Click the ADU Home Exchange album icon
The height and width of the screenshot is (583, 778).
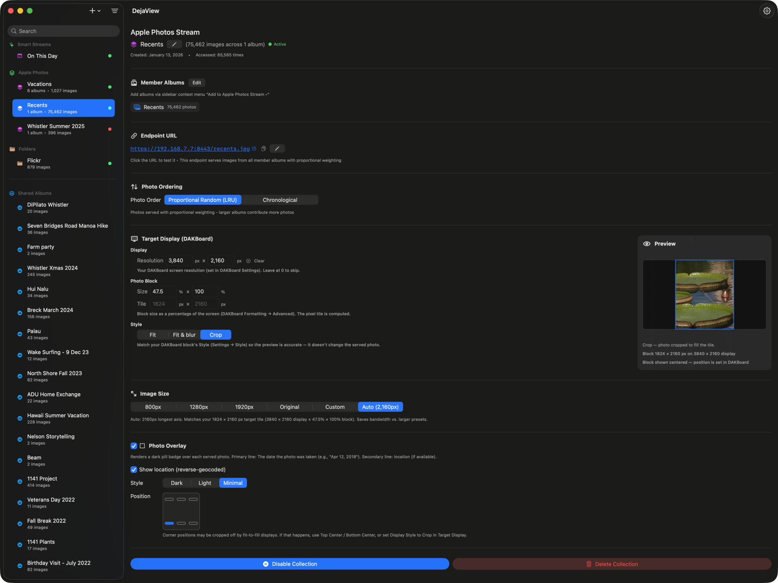pyautogui.click(x=20, y=398)
